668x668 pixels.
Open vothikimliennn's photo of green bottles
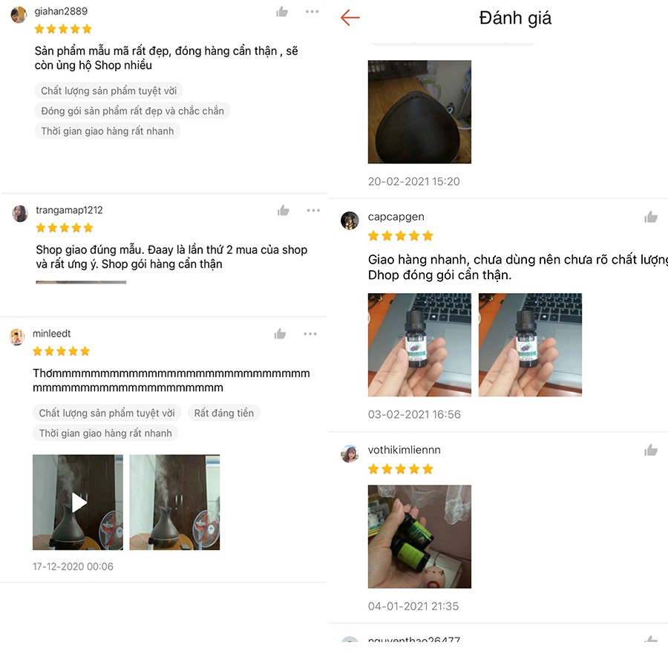[419, 537]
